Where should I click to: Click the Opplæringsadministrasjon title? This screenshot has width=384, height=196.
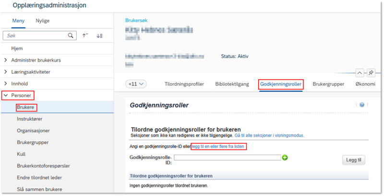(49, 5)
